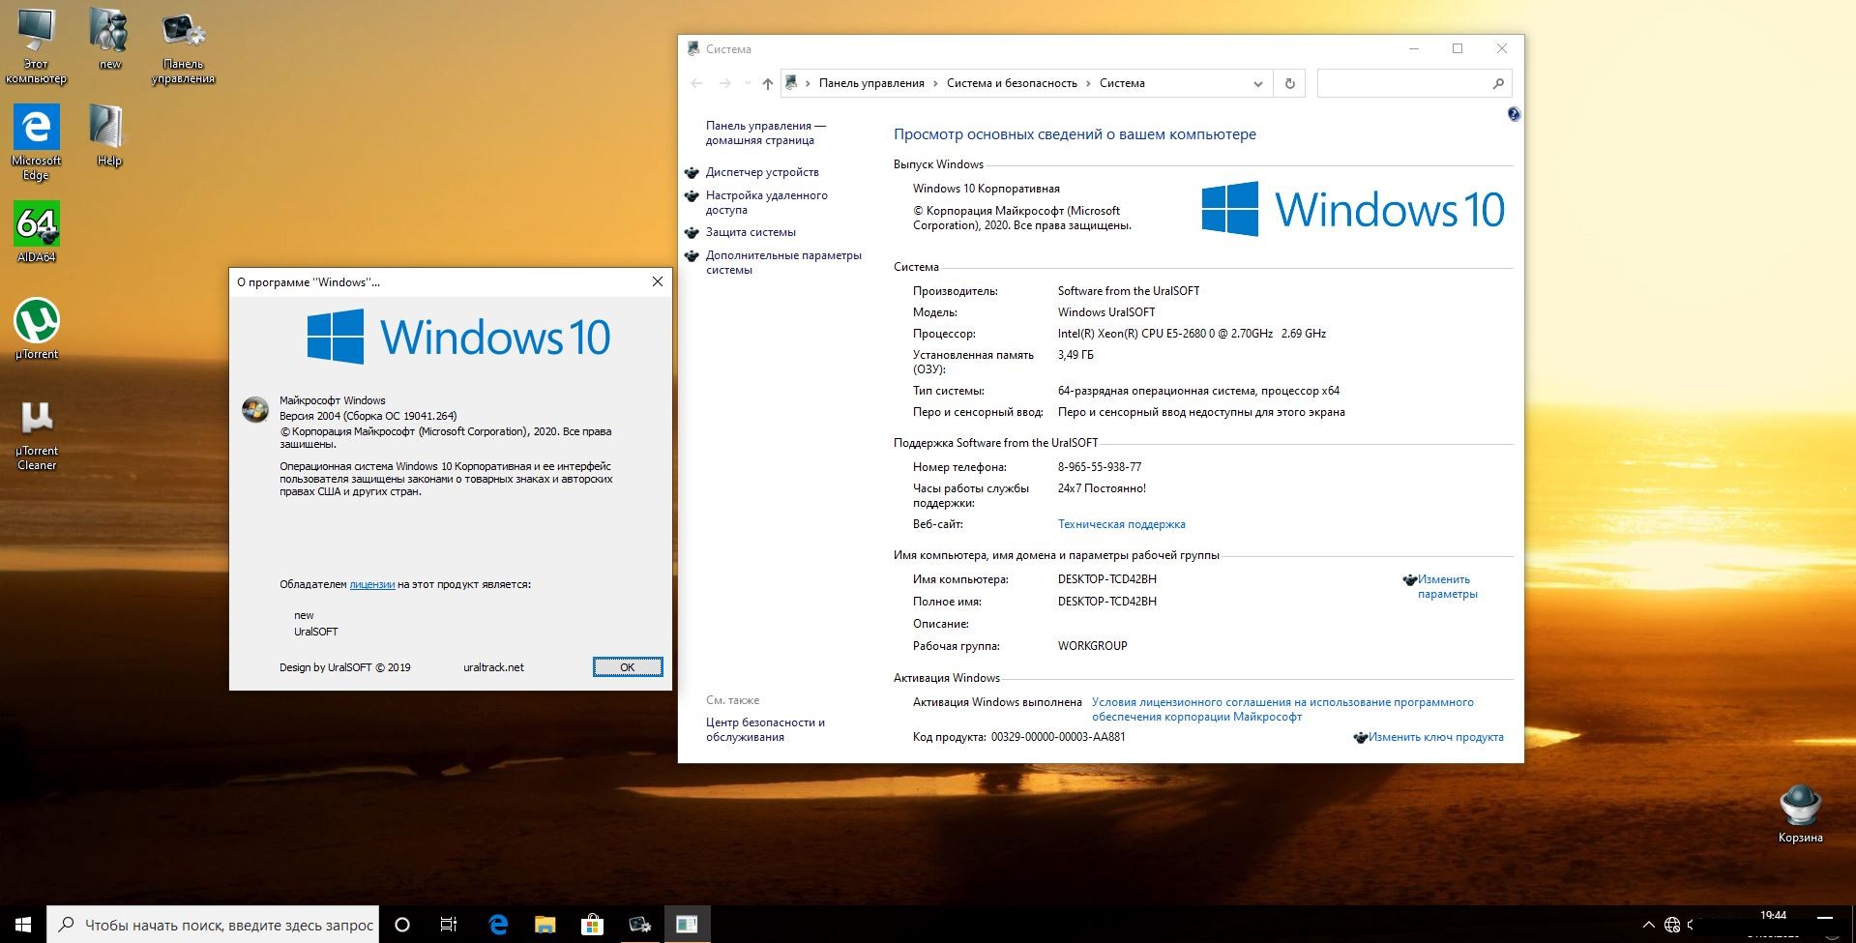The image size is (1856, 943).
Task: Open the blue Help question mark
Action: point(1514,114)
